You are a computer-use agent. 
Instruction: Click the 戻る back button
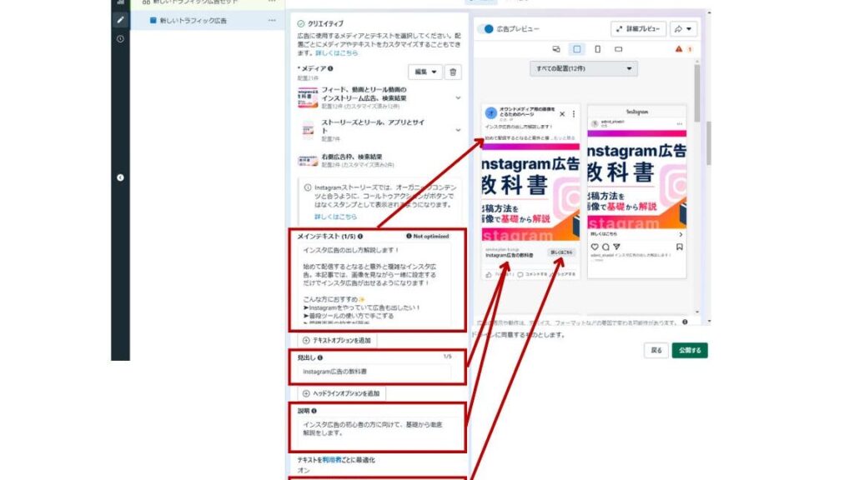[x=656, y=351]
